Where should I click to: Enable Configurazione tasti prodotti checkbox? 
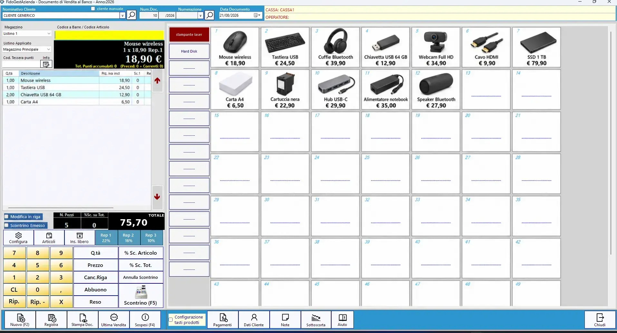click(x=171, y=319)
